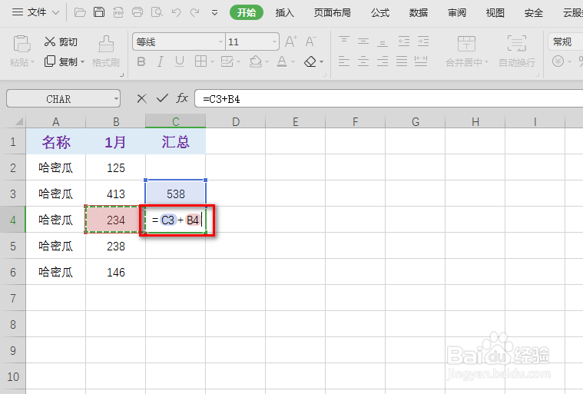Redo the last undone action
This screenshot has width=583, height=394.
coord(194,12)
